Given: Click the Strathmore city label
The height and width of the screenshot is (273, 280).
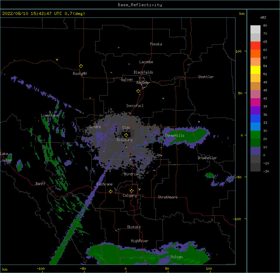Looking at the screenshot, I should [168, 197].
